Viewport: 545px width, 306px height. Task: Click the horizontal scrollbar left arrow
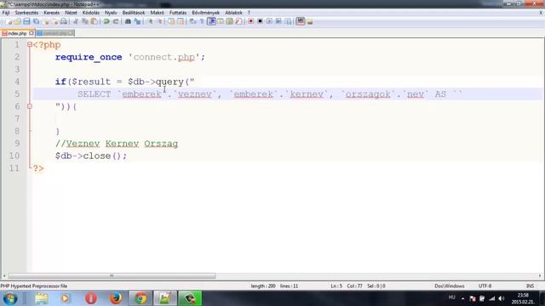(x=4, y=275)
